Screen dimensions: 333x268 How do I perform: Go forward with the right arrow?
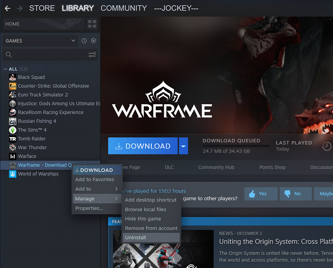click(x=19, y=8)
